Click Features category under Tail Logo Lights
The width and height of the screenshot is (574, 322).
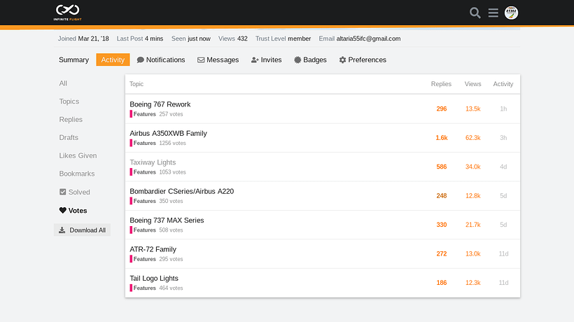click(x=143, y=288)
